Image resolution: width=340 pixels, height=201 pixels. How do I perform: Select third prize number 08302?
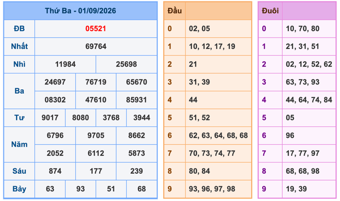click(55, 100)
